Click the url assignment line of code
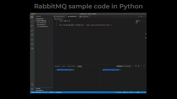This screenshot has height=99, width=177. click(85, 25)
